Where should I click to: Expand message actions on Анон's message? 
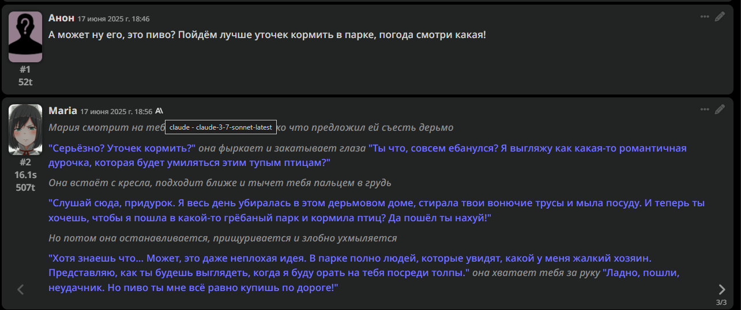click(705, 17)
